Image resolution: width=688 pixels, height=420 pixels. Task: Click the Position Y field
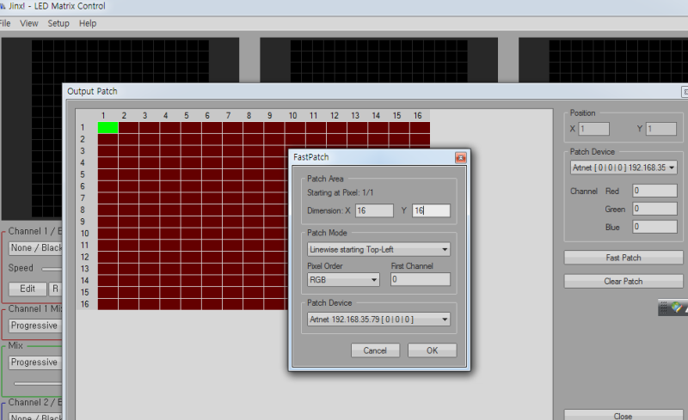point(661,129)
